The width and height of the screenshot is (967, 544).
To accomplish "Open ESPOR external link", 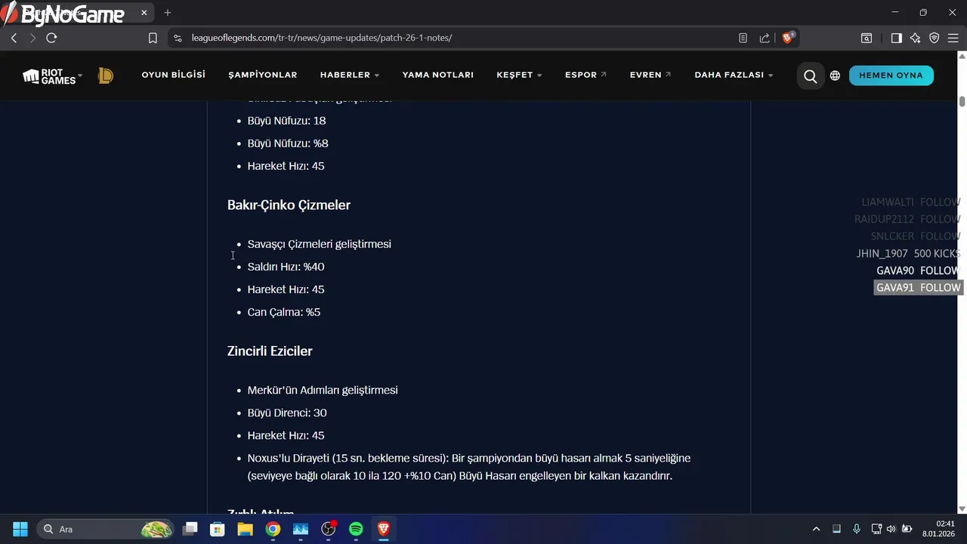I will point(585,75).
